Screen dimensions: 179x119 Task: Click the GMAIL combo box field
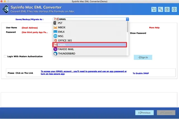coord(91,19)
